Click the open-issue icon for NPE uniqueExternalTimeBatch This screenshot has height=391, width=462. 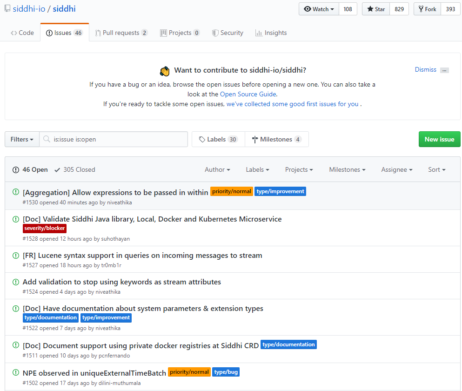(16, 372)
